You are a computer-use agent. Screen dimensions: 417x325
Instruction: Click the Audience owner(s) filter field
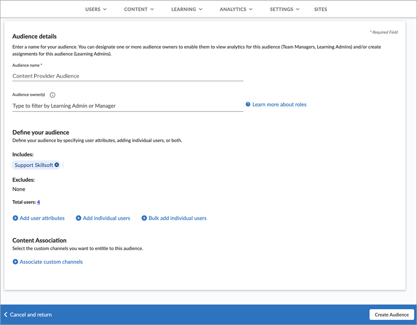tap(128, 105)
